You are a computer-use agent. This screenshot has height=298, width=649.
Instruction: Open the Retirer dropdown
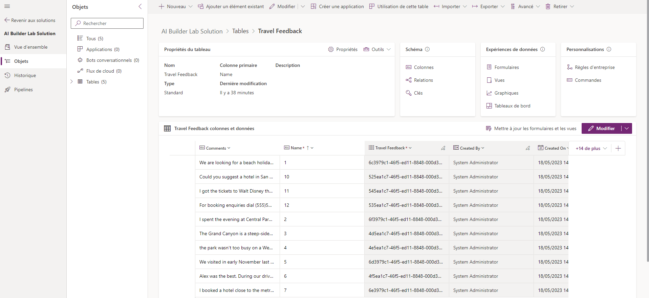572,6
